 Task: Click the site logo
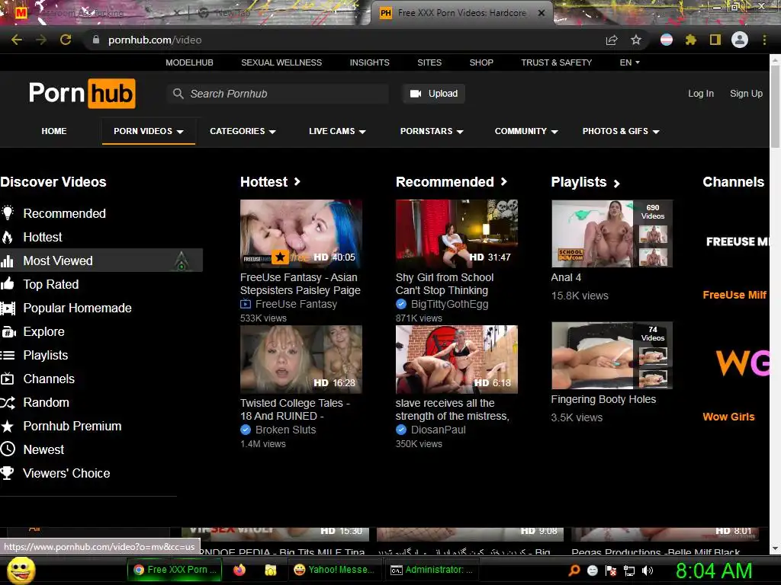82,93
